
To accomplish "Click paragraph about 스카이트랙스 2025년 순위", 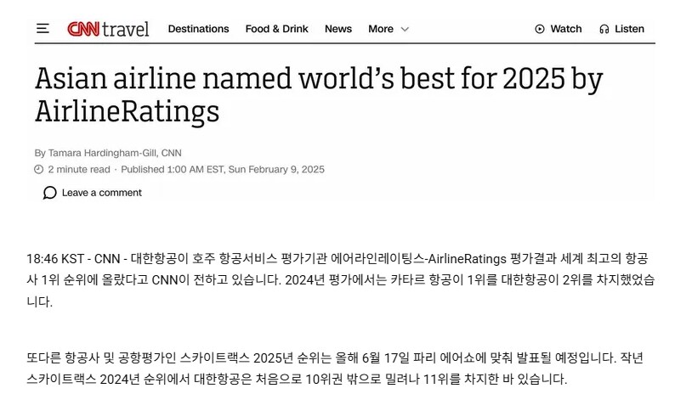I will pyautogui.click(x=335, y=369).
